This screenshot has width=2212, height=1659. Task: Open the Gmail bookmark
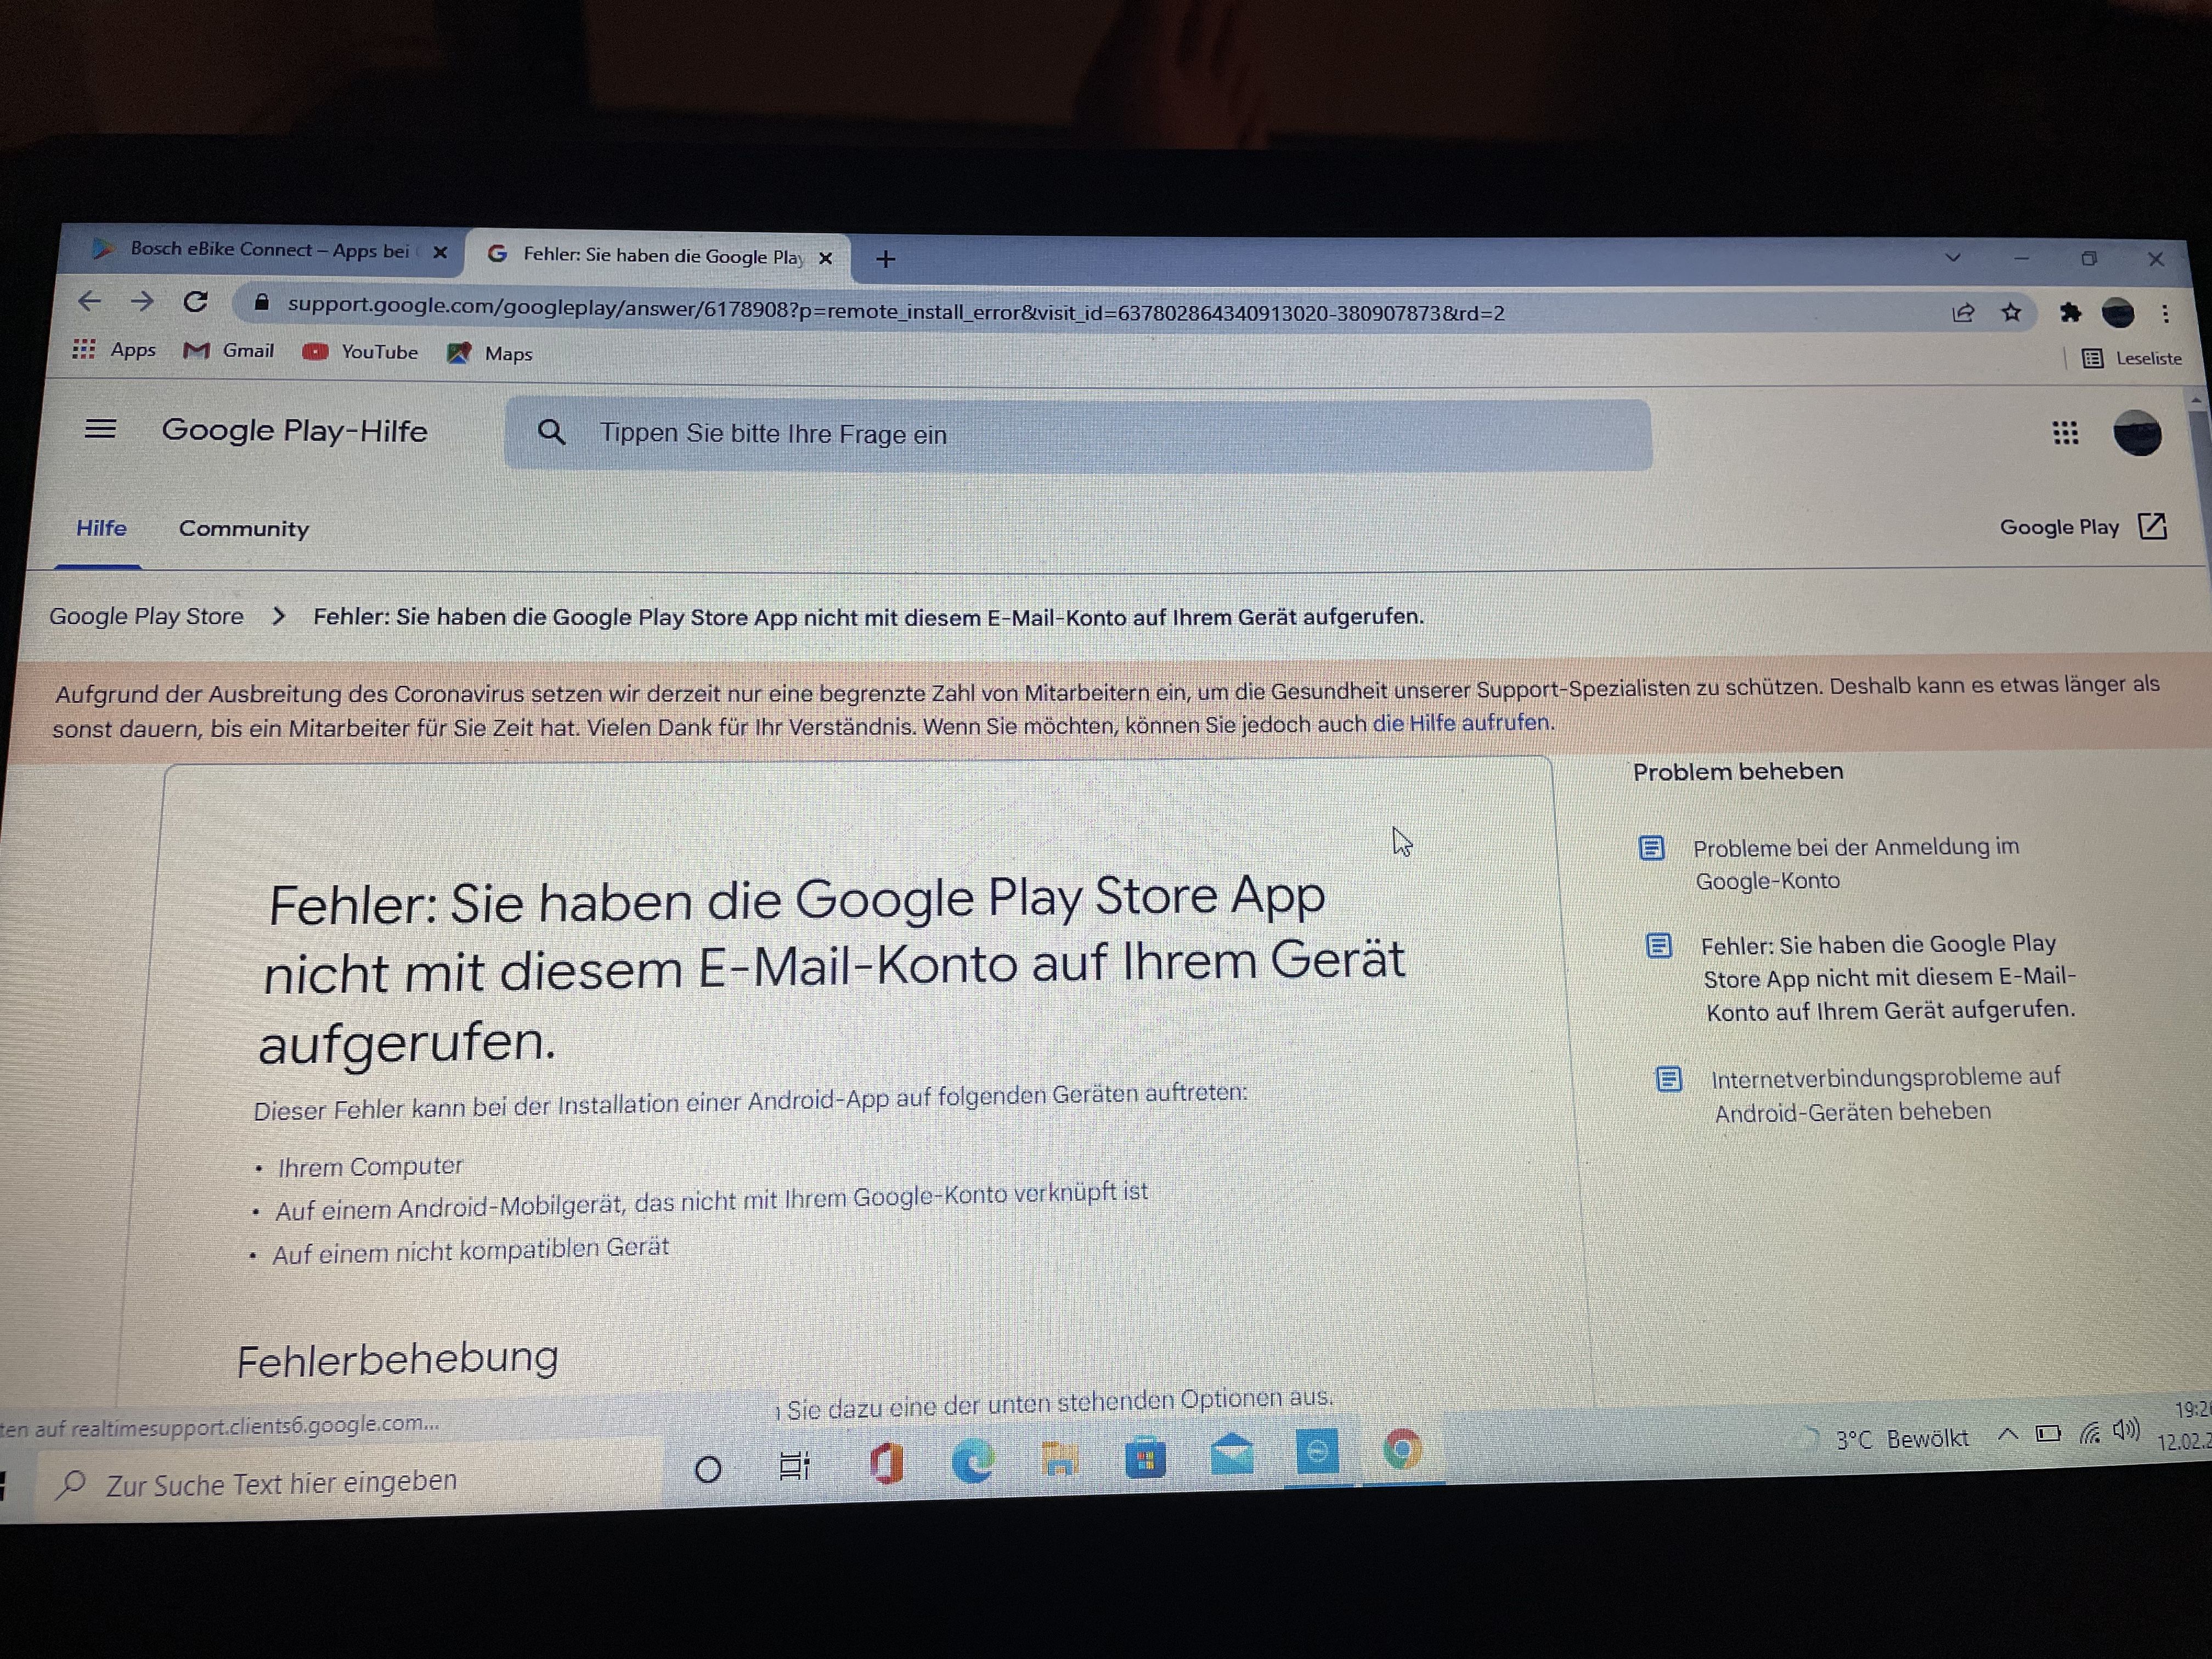tap(229, 350)
